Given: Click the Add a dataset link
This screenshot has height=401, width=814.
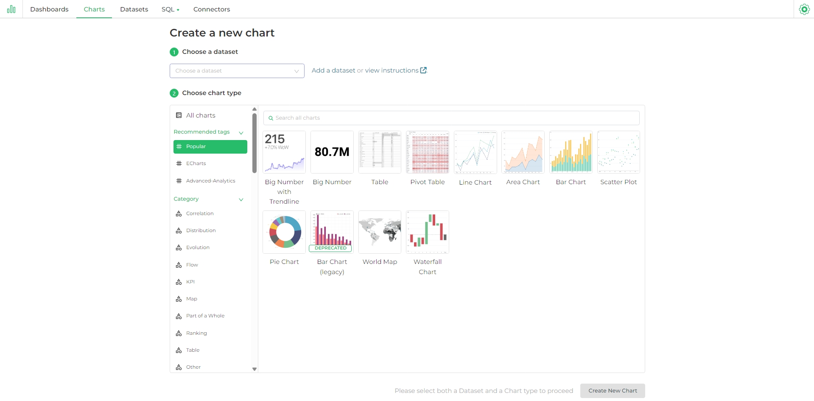Looking at the screenshot, I should pos(333,70).
